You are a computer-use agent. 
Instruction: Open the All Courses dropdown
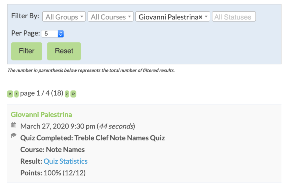(111, 17)
